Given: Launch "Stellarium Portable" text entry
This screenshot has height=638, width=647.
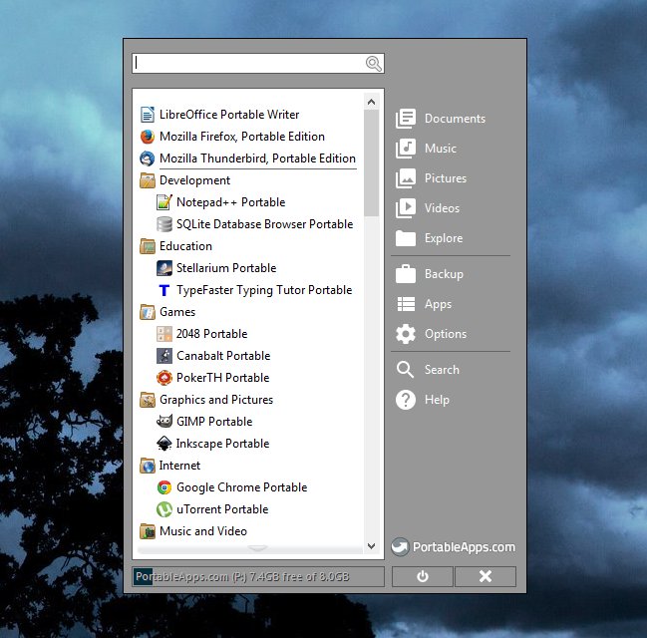Looking at the screenshot, I should (226, 268).
